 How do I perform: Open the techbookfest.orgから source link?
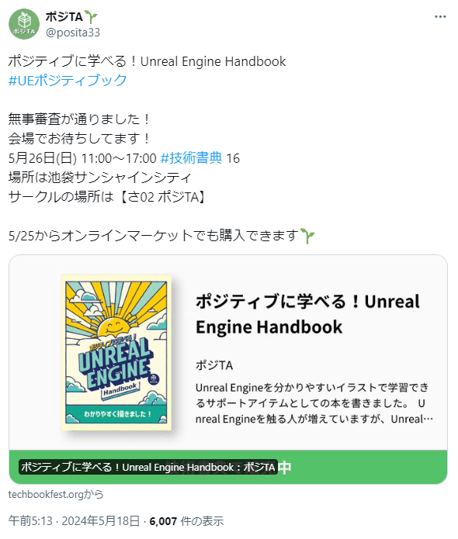pos(56,495)
